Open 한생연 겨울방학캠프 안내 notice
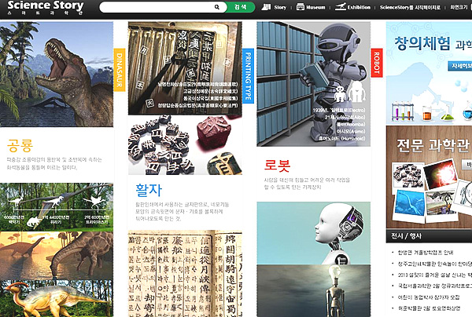 [426, 253]
